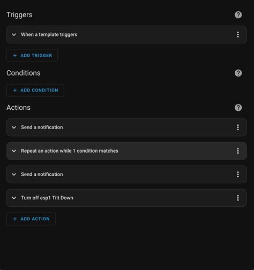Open help for Triggers section
Image resolution: width=254 pixels, height=270 pixels.
click(x=238, y=15)
